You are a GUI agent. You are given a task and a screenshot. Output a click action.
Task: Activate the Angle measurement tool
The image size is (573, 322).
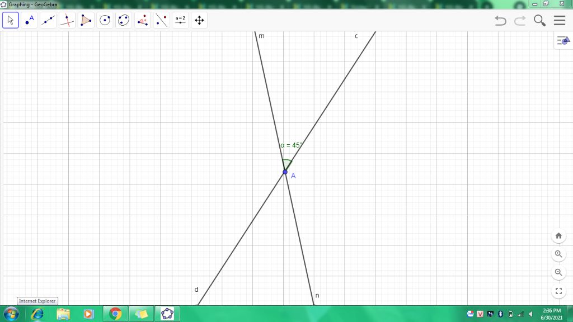pos(143,20)
